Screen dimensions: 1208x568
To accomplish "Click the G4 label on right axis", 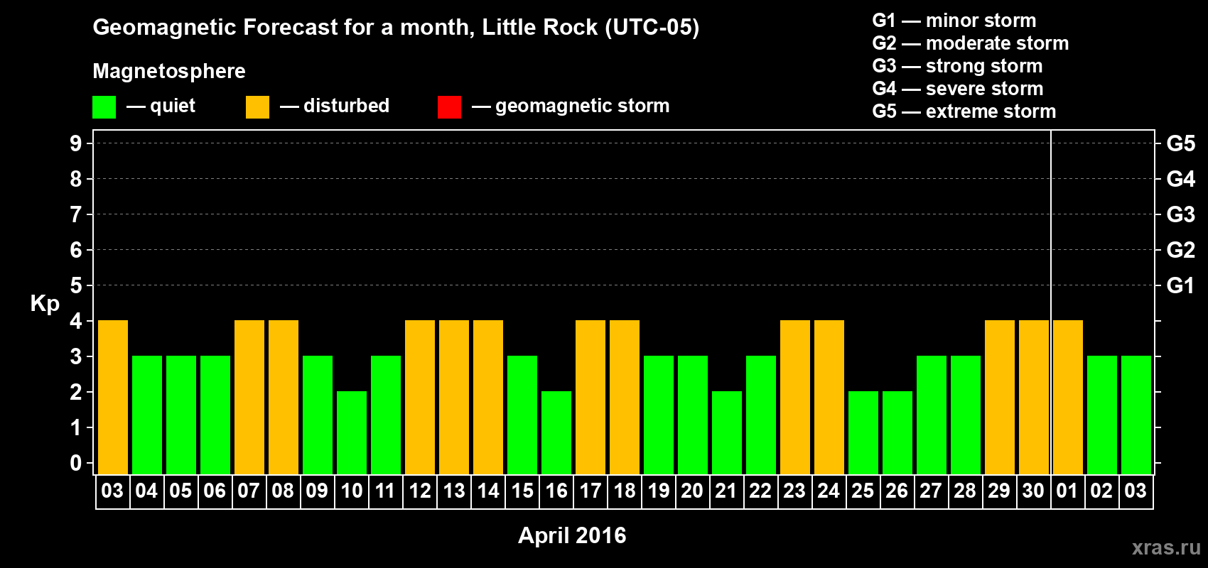I will tap(1180, 179).
